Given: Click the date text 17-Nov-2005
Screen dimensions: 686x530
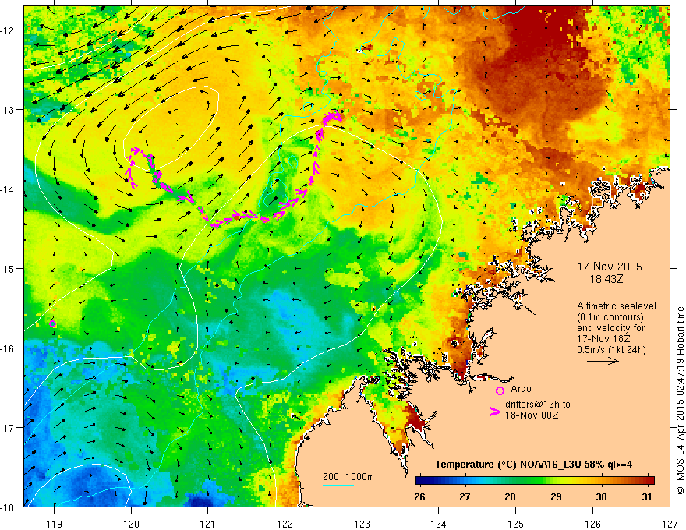Looking at the screenshot, I should click(x=610, y=267).
